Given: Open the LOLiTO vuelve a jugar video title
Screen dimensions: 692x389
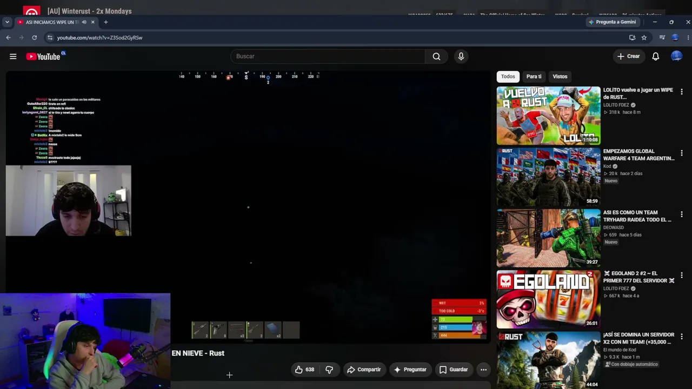Looking at the screenshot, I should coord(638,93).
